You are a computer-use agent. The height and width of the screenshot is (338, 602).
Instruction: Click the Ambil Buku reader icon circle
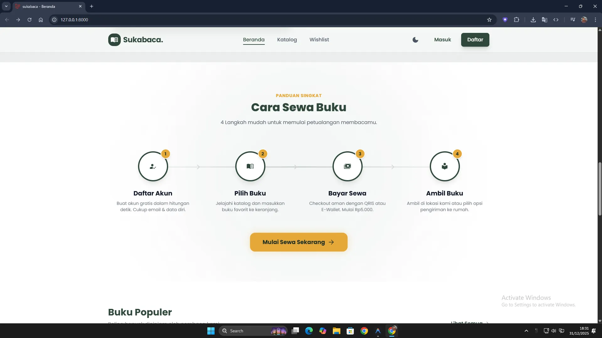pos(445,166)
